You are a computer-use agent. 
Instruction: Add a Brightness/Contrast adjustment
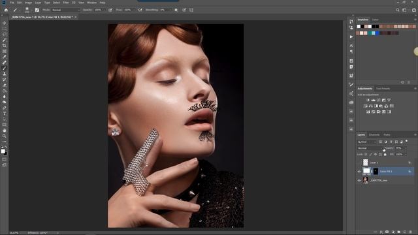[368, 100]
